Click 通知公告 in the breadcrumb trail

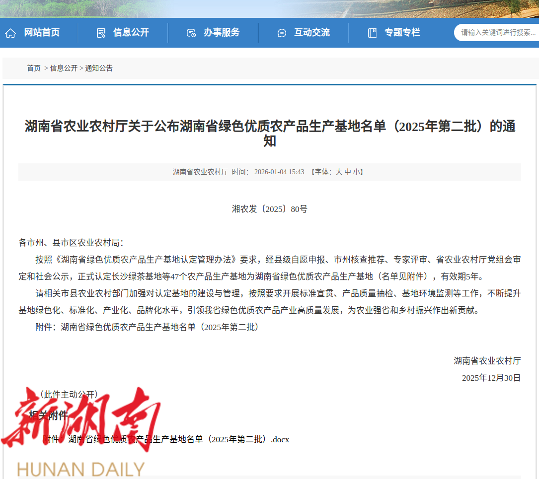pos(99,68)
